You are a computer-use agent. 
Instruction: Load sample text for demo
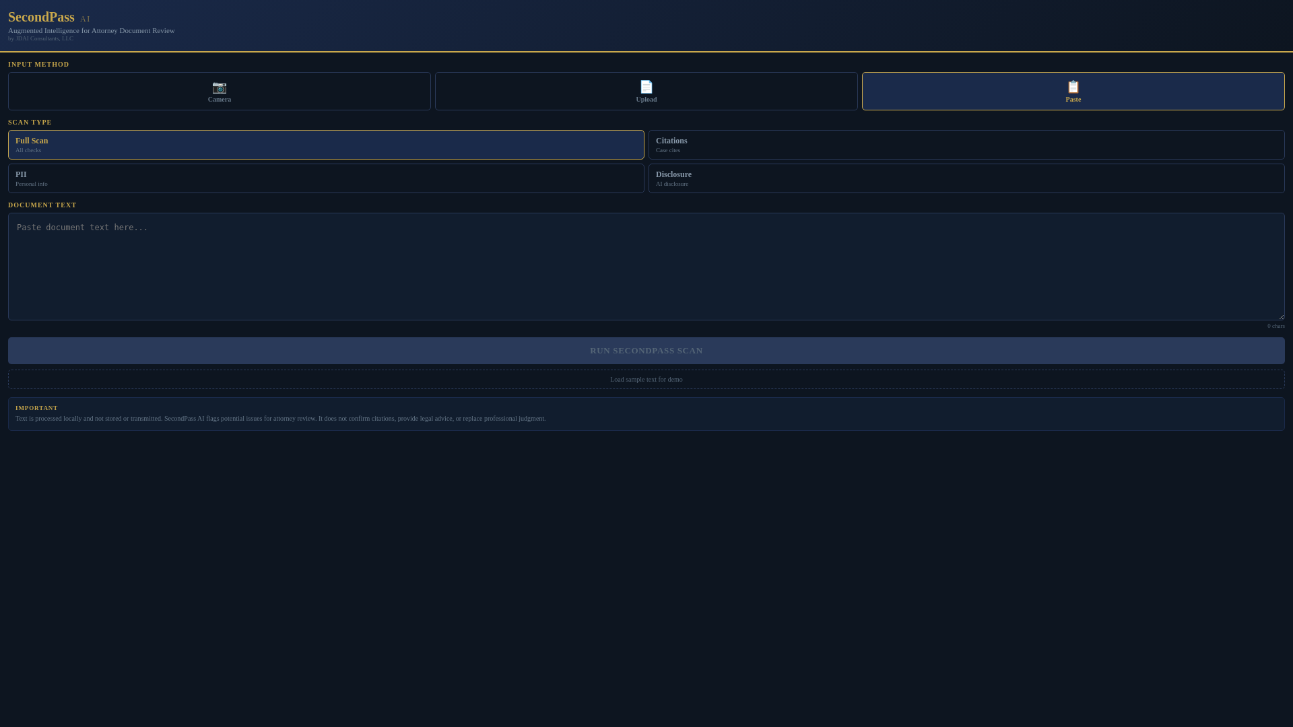click(x=646, y=380)
